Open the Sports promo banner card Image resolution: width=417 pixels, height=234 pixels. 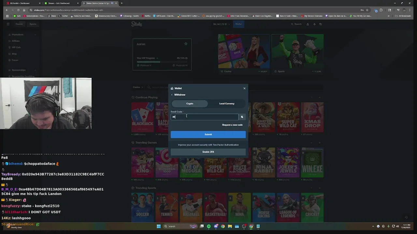click(x=297, y=54)
